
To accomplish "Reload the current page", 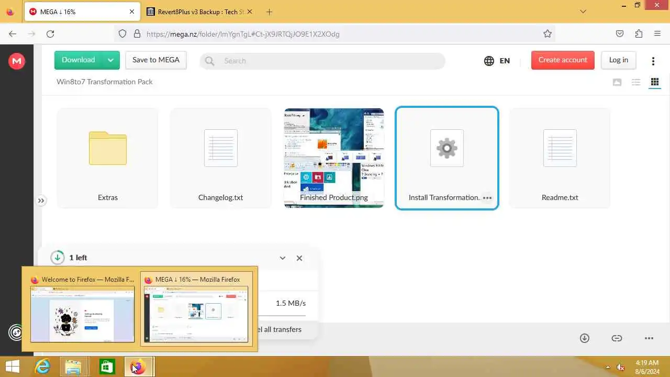I will click(x=50, y=34).
